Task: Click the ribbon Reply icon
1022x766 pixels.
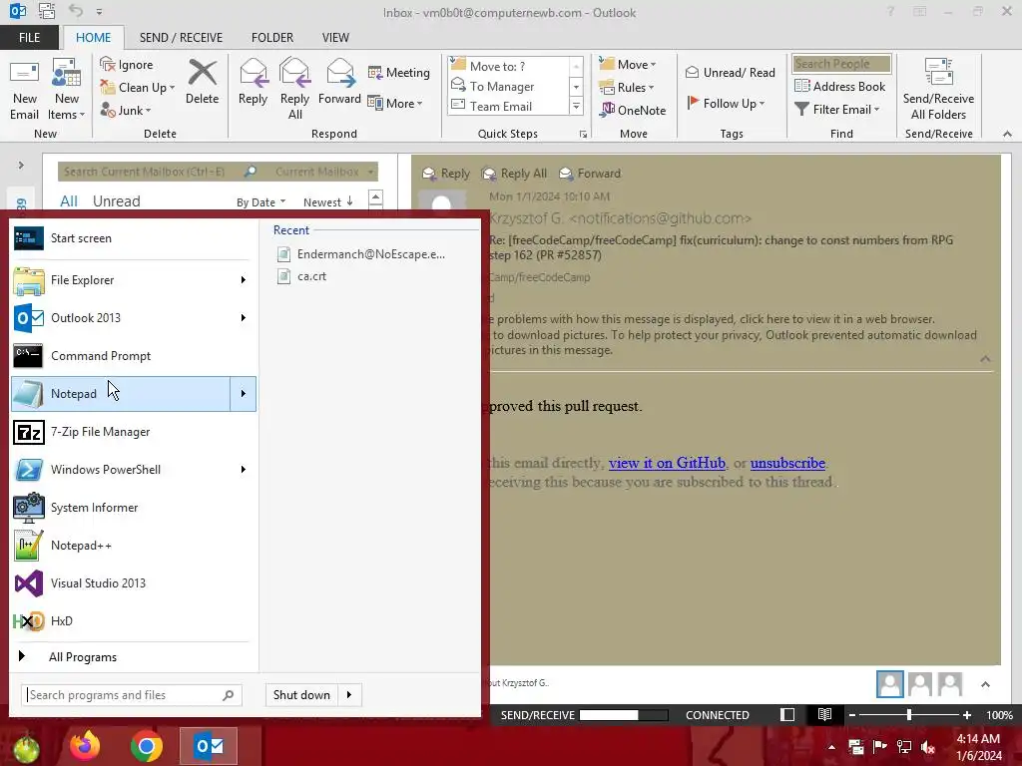Action: (253, 72)
